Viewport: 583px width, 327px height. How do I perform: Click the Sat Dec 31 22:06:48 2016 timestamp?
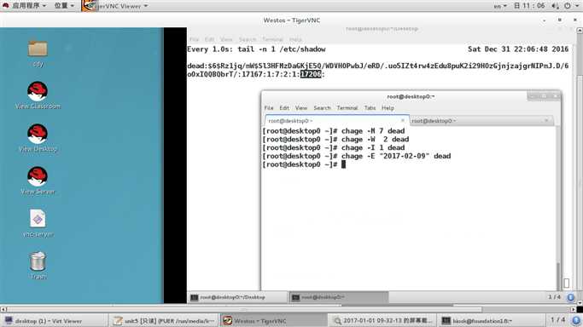pos(518,49)
